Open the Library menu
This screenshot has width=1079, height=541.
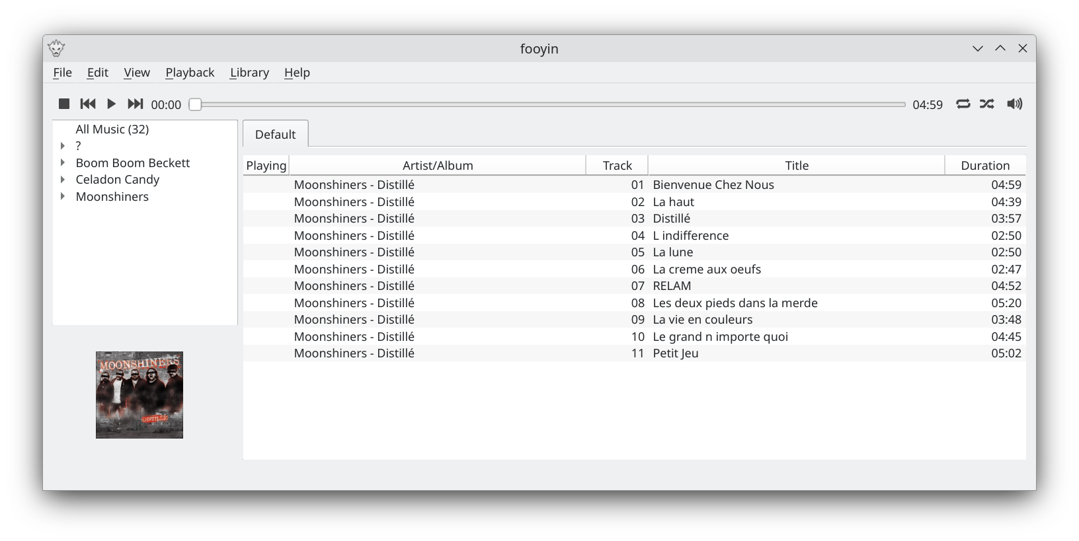249,73
